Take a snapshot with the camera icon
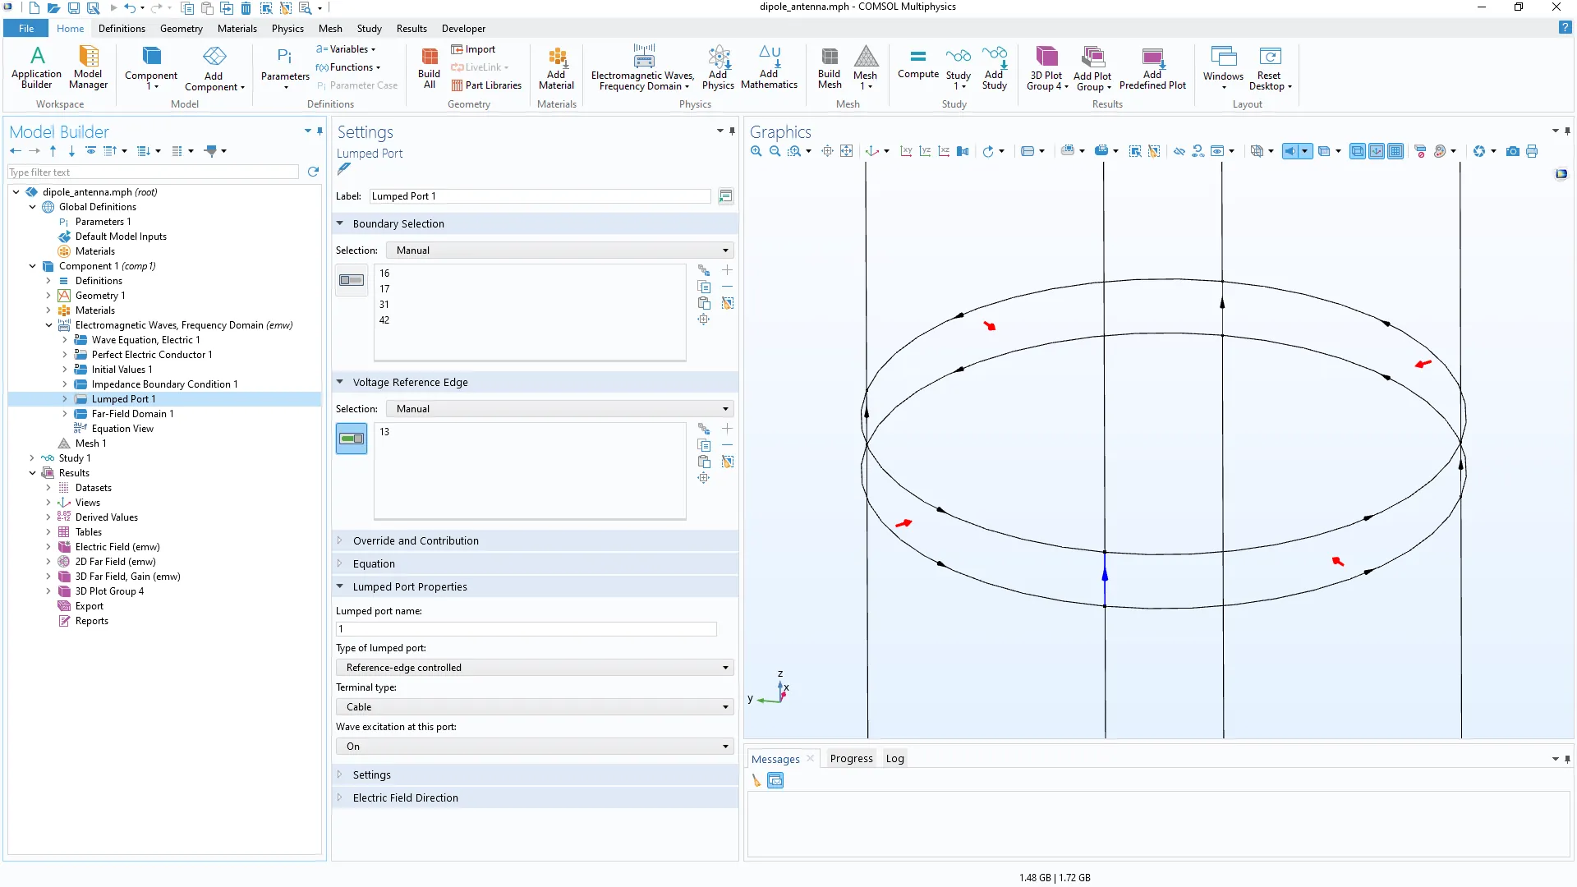The width and height of the screenshot is (1577, 887). pyautogui.click(x=1512, y=151)
